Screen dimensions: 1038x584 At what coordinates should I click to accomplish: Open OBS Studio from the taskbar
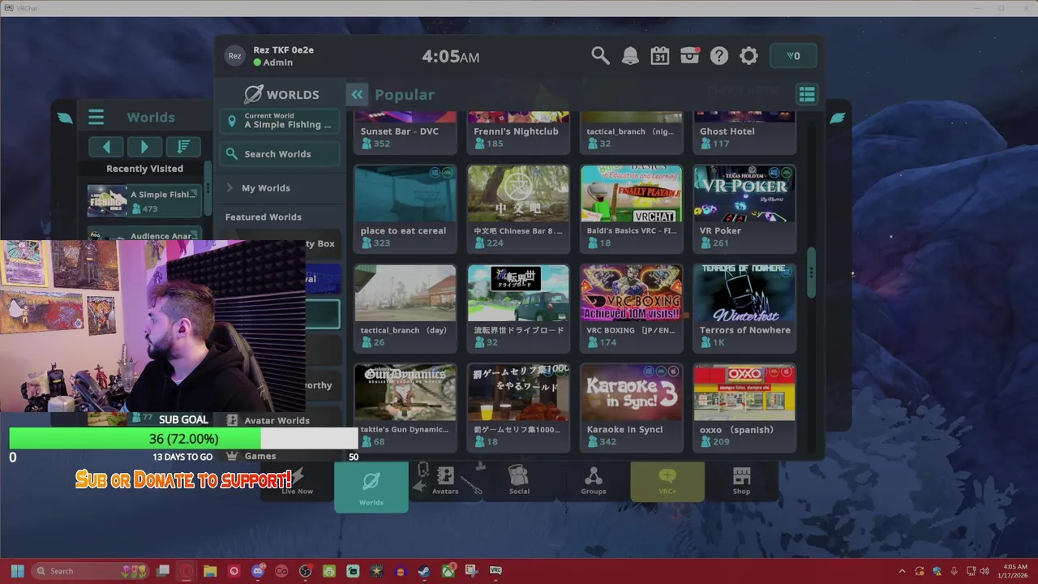tap(305, 571)
